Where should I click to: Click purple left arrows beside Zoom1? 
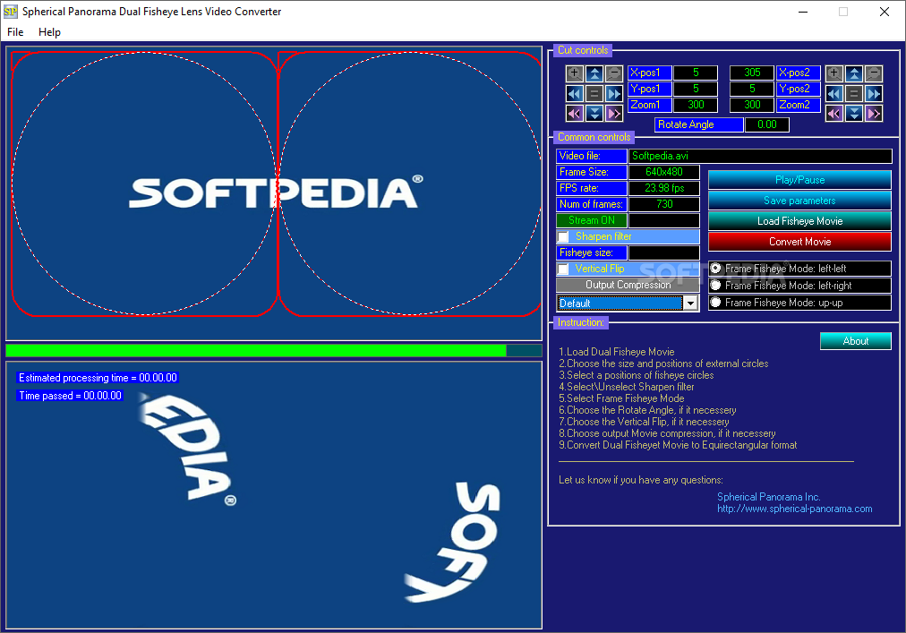coord(575,114)
